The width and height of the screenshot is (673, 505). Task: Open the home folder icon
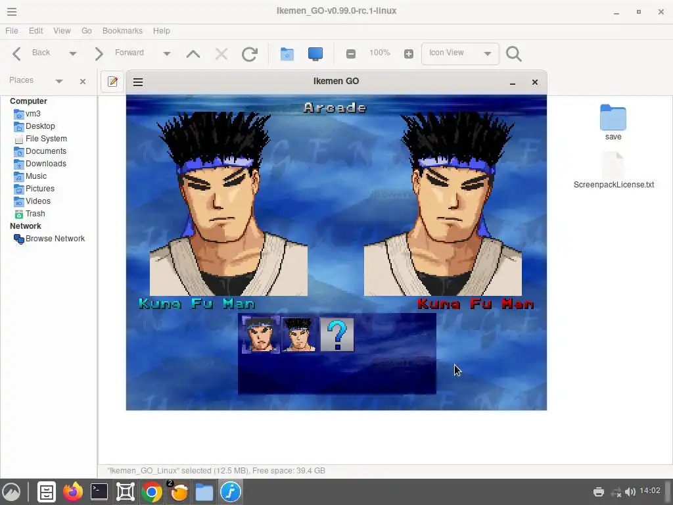click(287, 54)
